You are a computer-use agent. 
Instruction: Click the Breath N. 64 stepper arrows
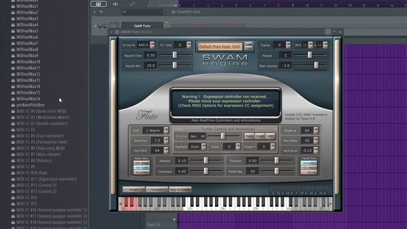[x=315, y=130]
